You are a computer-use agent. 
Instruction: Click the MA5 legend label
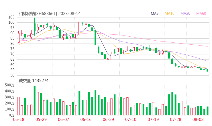154,13
